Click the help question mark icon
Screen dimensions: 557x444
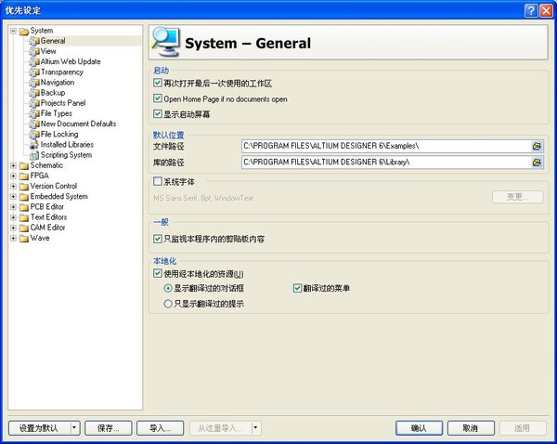click(x=528, y=9)
